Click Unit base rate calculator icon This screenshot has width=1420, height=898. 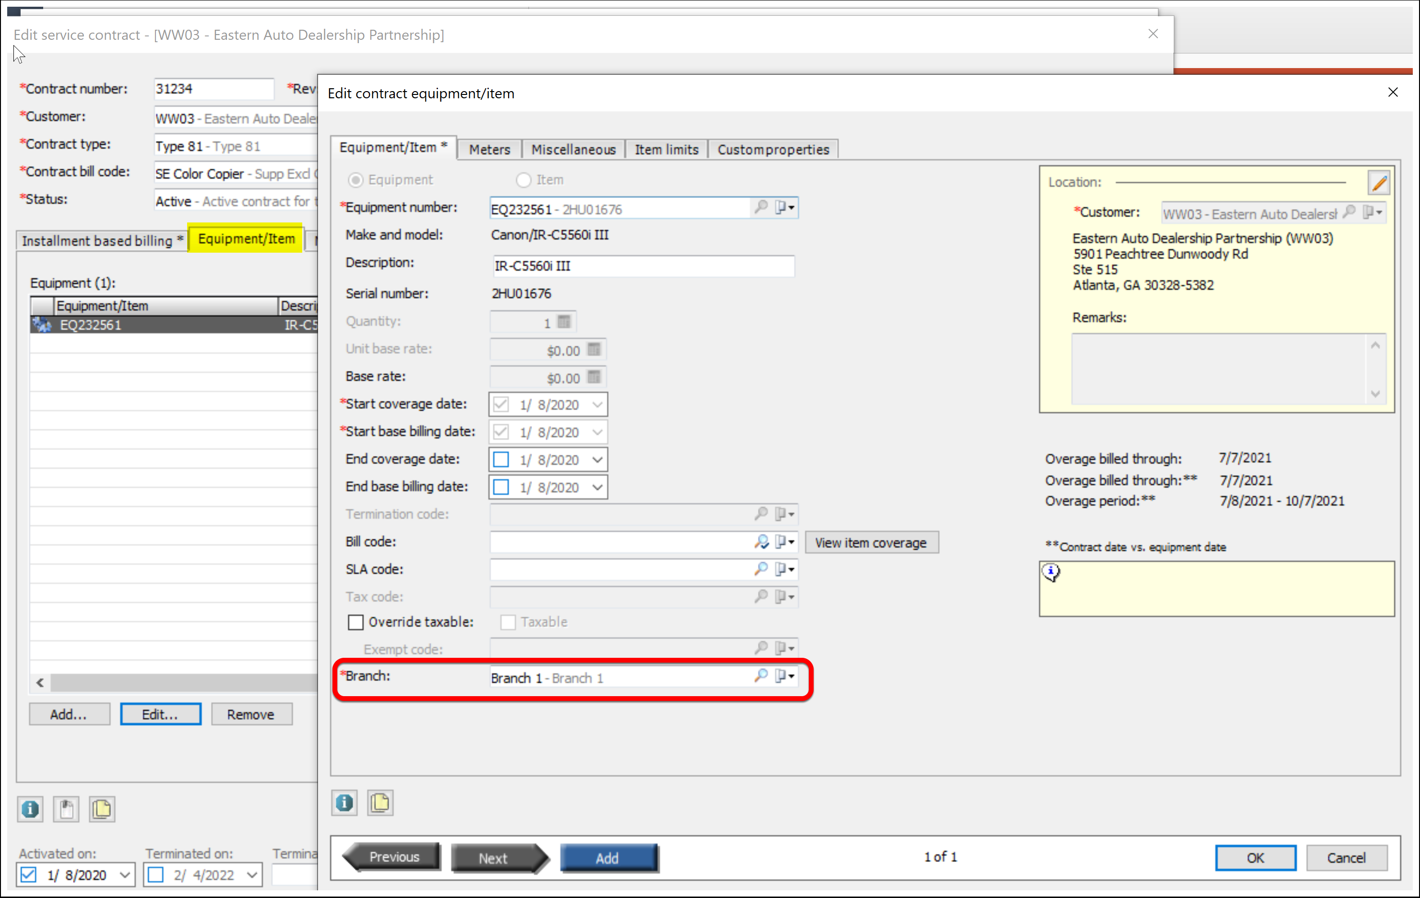tap(594, 350)
